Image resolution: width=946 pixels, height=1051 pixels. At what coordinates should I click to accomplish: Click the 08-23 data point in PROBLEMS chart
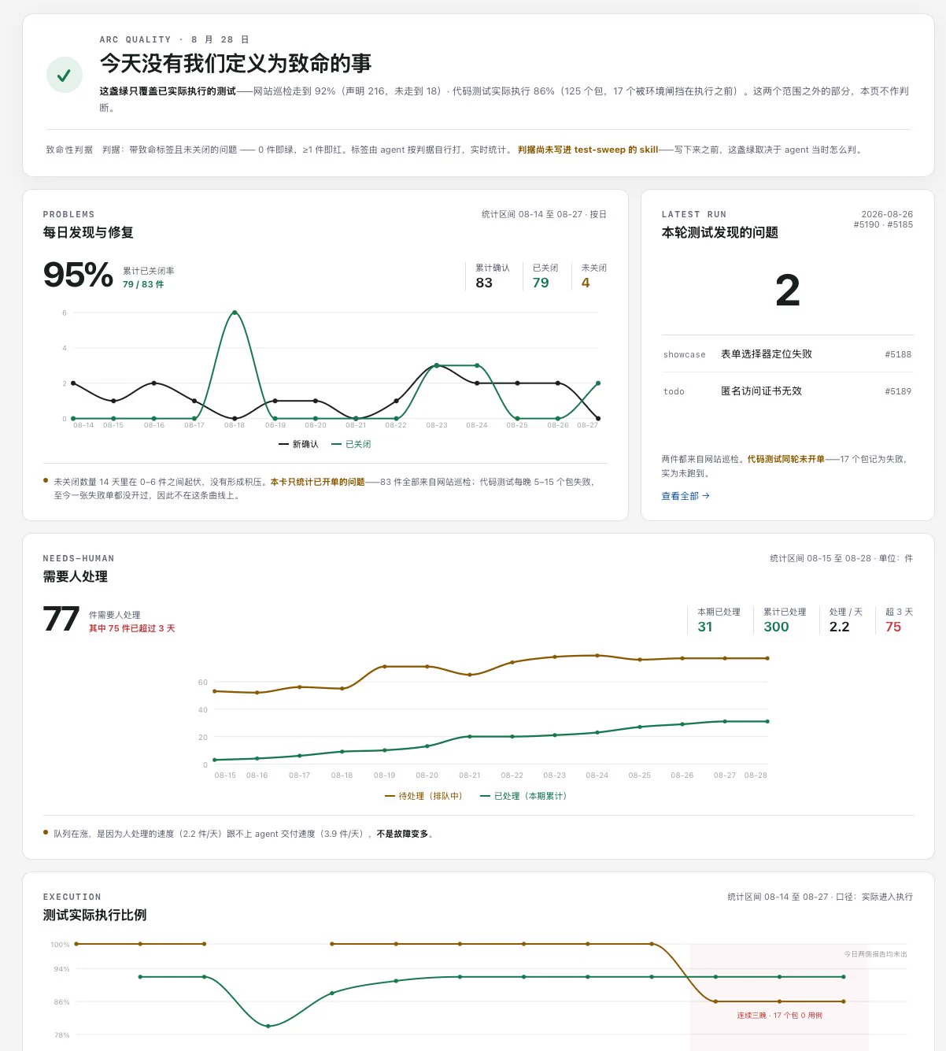pyautogui.click(x=437, y=365)
